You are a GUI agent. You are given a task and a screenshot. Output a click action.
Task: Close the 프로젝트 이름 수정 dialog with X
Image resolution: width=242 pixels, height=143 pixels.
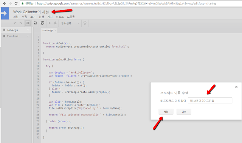[236, 87]
